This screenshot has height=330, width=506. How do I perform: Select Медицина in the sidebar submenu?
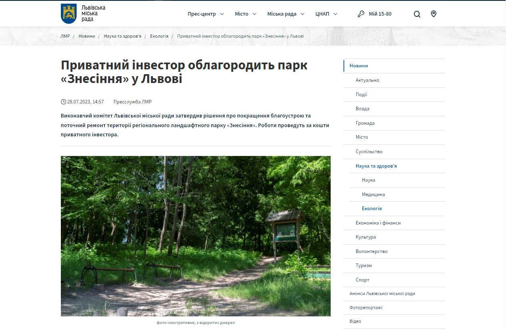[x=373, y=194]
